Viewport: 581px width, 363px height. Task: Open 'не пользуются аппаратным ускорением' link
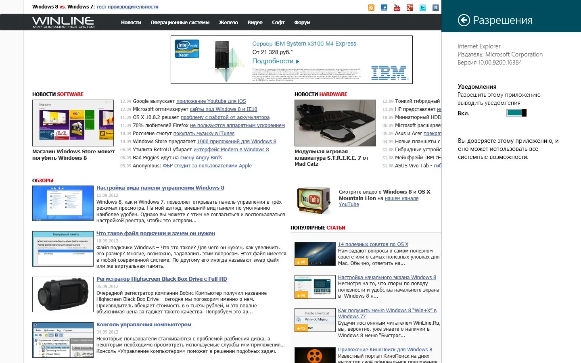point(237,125)
